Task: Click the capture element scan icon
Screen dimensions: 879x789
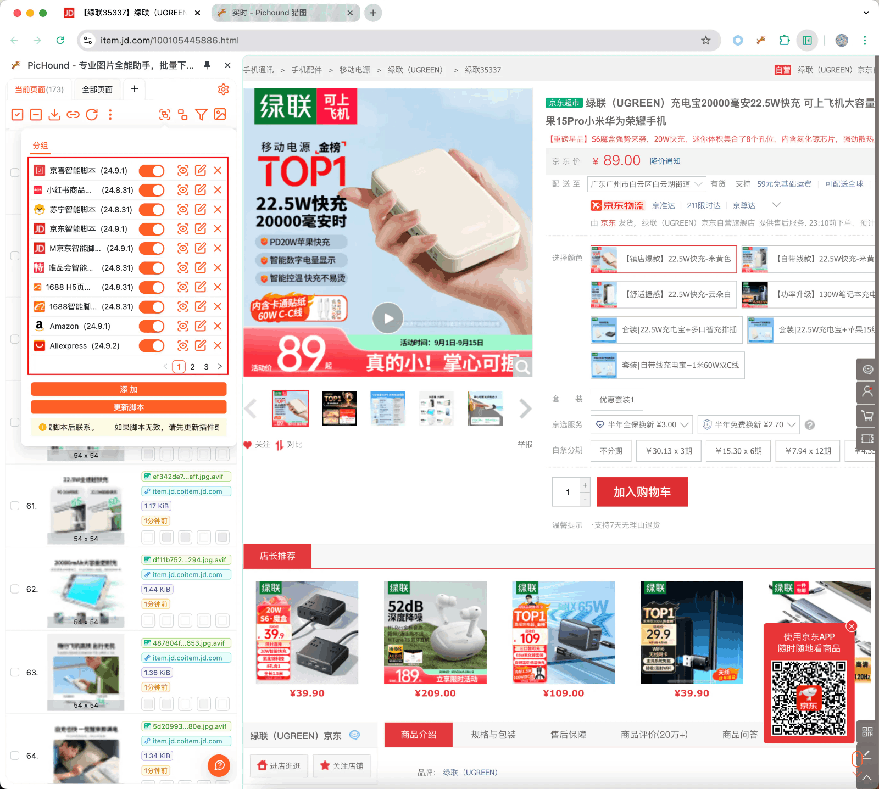Action: [164, 114]
